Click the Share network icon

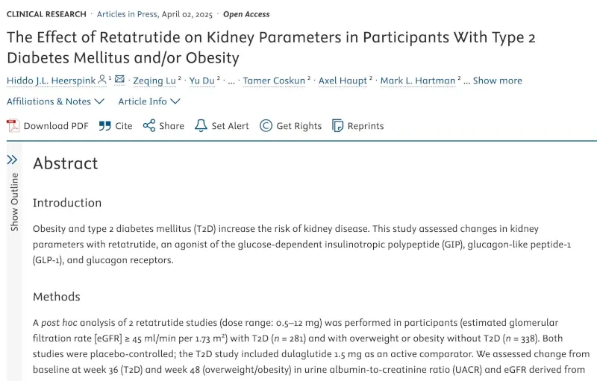(x=149, y=125)
